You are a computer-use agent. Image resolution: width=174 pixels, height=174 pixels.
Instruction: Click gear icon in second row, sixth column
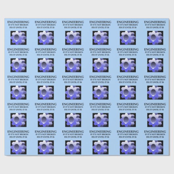click(155, 65)
